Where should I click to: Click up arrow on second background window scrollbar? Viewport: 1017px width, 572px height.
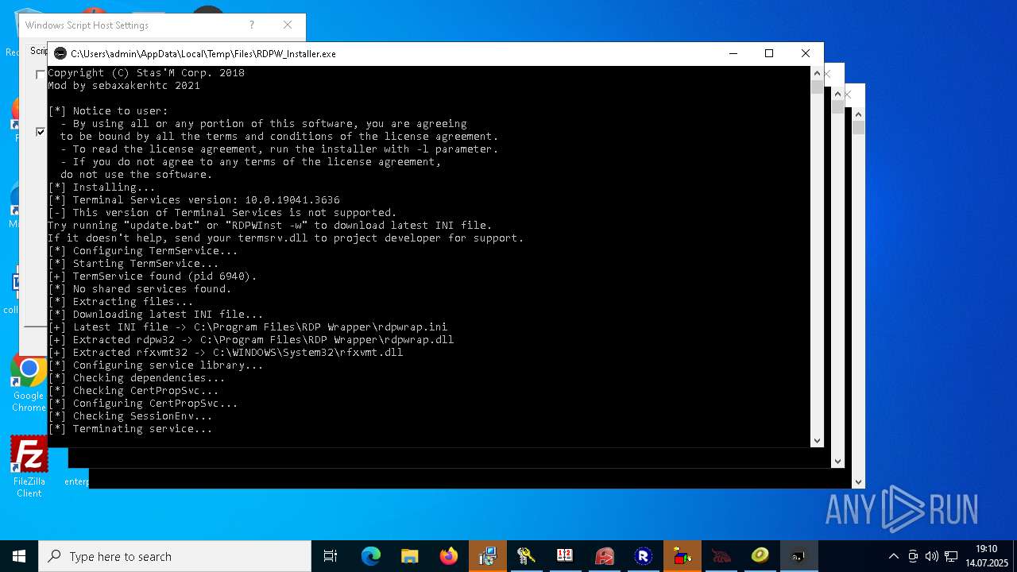click(837, 94)
